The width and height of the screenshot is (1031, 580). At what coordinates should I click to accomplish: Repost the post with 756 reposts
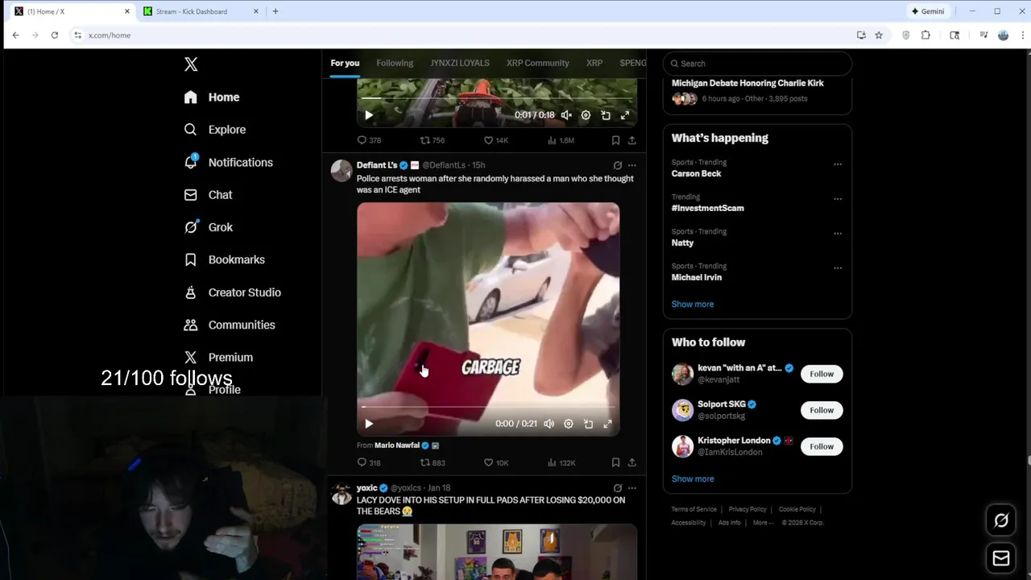[433, 140]
